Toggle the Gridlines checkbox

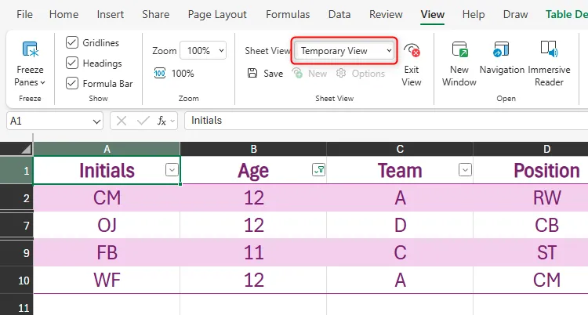point(72,42)
